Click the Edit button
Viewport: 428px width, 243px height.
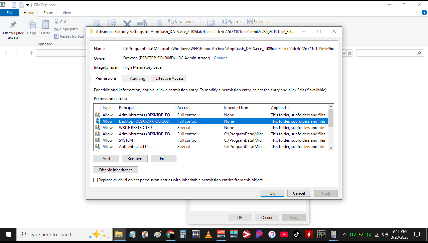click(163, 159)
